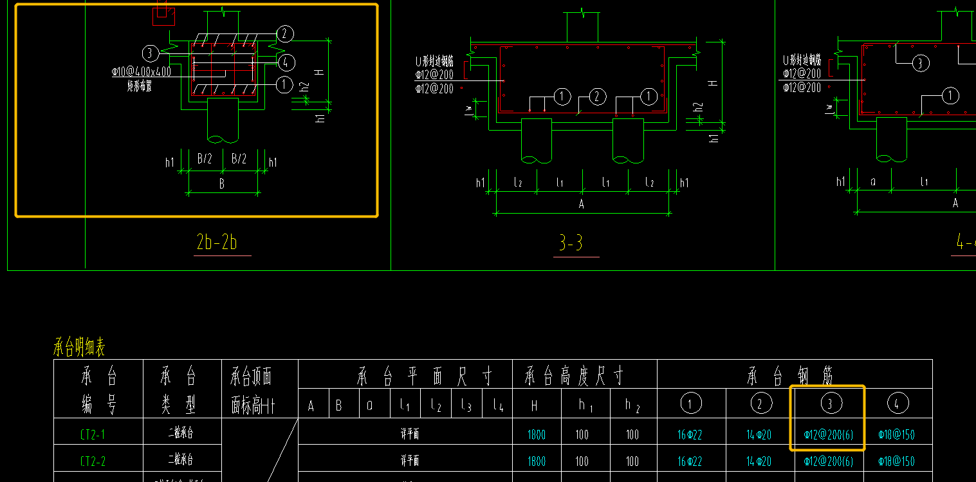Select 16Φ22 in the CT2-1 row
Image resolution: width=976 pixels, height=482 pixels.
[x=690, y=435]
